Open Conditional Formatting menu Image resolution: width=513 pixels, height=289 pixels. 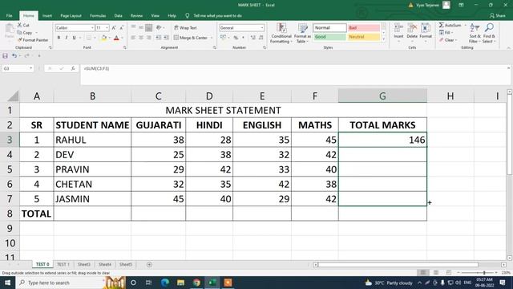coord(281,33)
